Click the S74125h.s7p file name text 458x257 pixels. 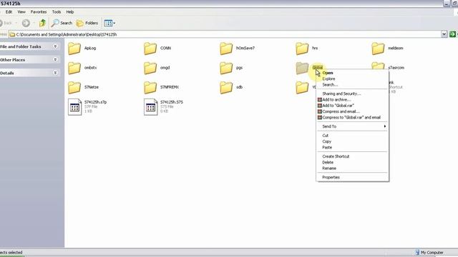click(x=95, y=102)
